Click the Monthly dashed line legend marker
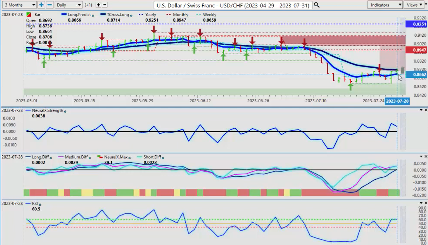This screenshot has height=245, width=428. (x=169, y=15)
